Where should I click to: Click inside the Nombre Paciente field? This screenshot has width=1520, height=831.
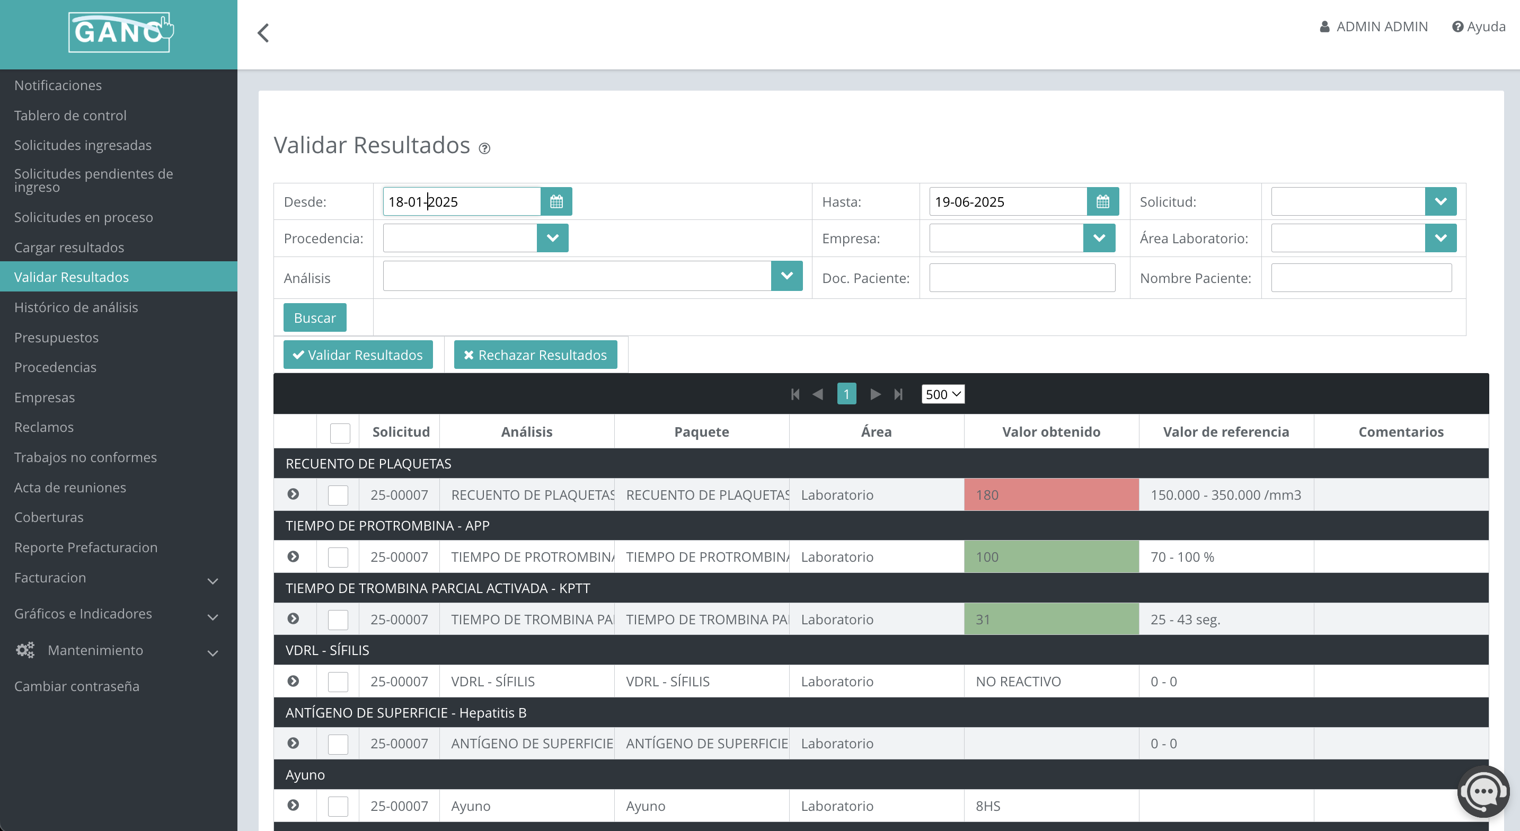click(1360, 277)
